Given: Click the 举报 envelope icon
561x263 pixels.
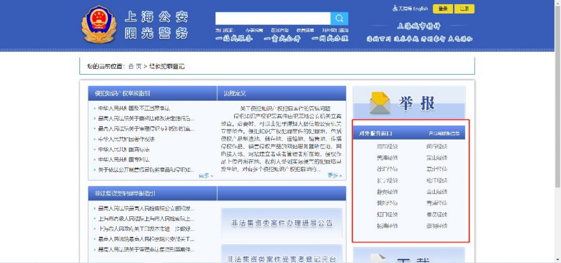Looking at the screenshot, I should 380,103.
